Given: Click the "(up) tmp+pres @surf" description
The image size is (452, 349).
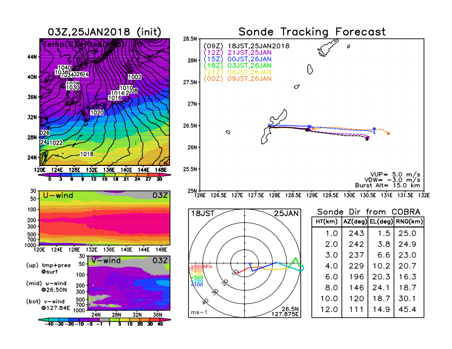Looking at the screenshot, I should coord(48,269).
